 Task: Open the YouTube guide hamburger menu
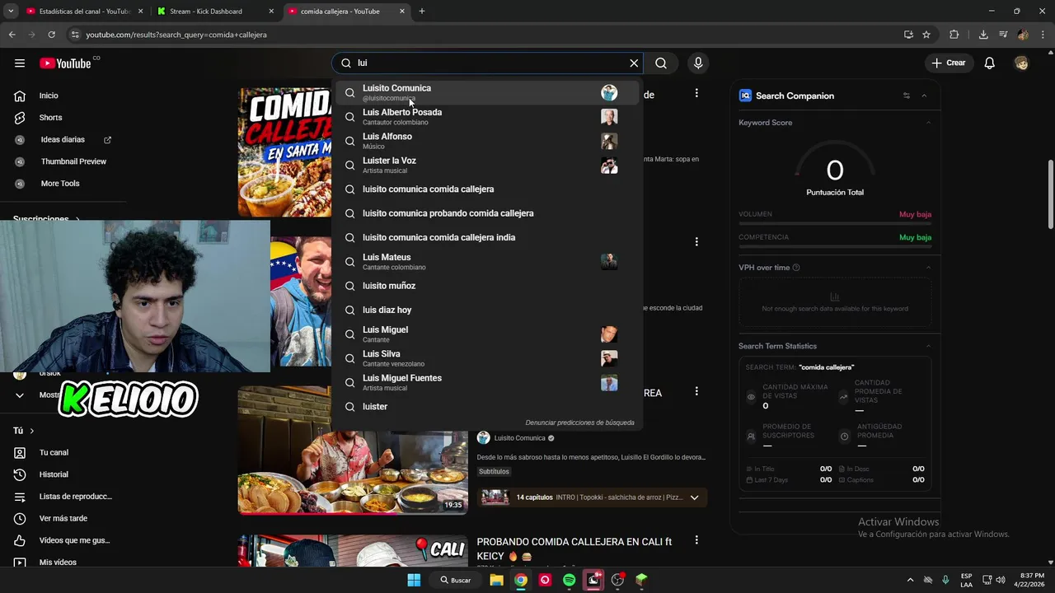[x=20, y=63]
